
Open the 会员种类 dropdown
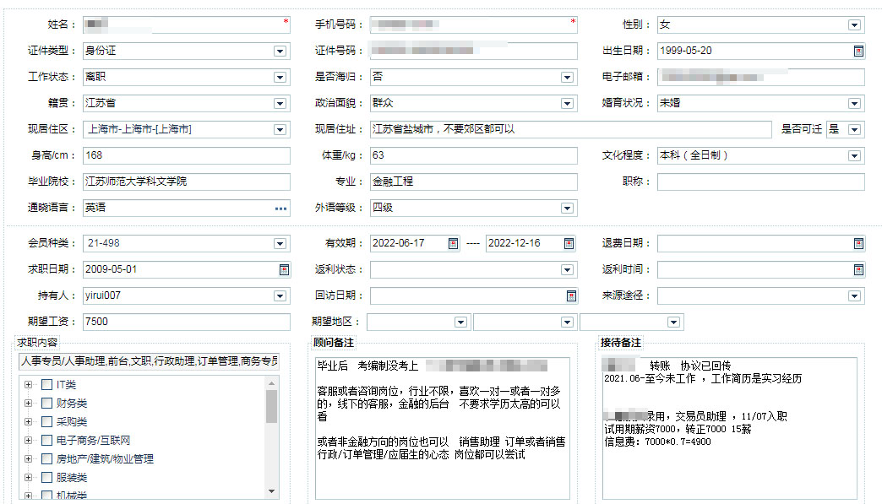pyautogui.click(x=280, y=243)
